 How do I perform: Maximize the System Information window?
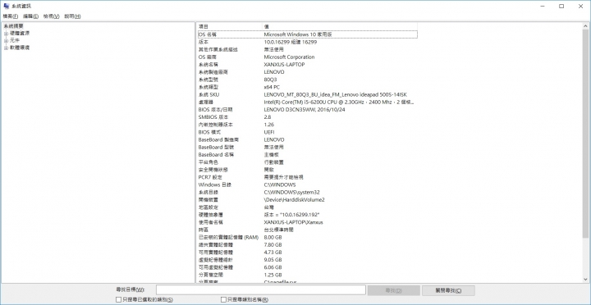point(561,6)
